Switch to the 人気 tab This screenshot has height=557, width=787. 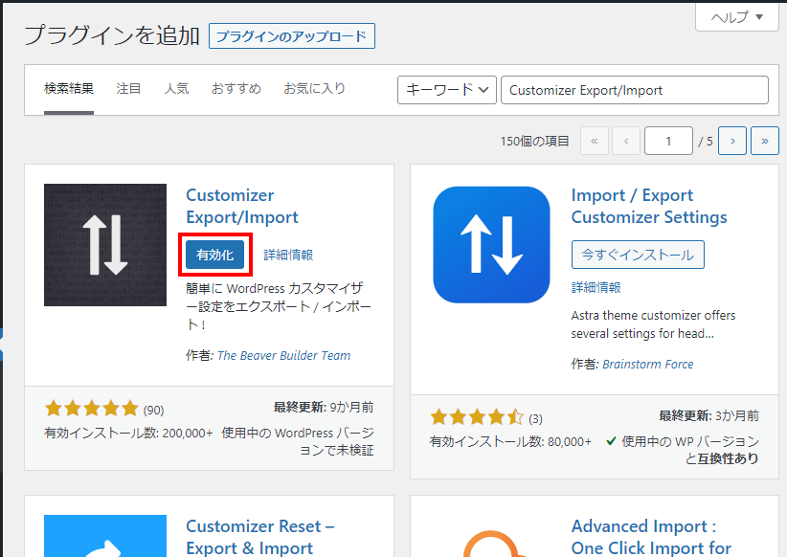tap(176, 89)
